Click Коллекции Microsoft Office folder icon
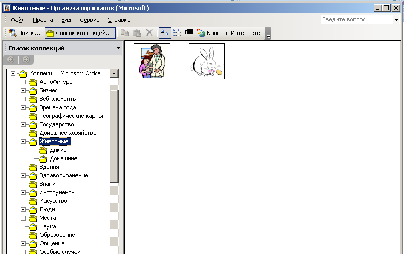 tap(23, 74)
